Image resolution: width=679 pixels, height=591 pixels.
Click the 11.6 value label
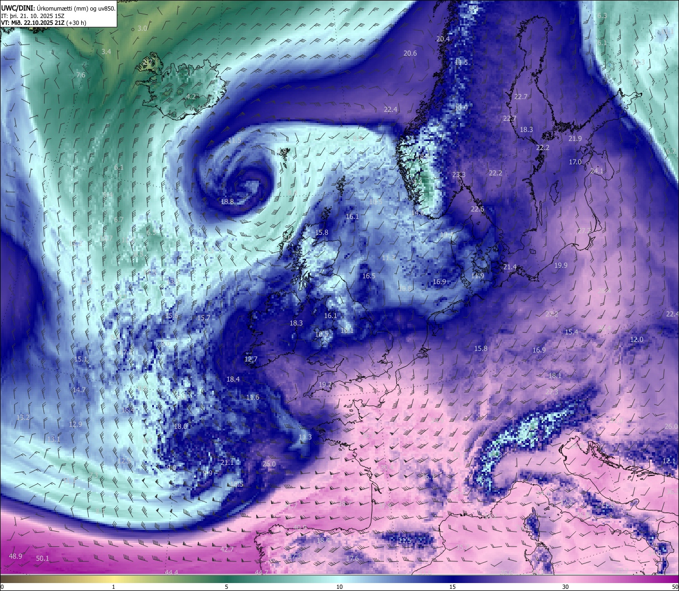point(253,397)
